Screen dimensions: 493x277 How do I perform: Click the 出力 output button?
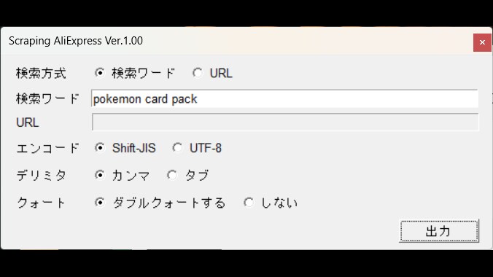pyautogui.click(x=439, y=231)
